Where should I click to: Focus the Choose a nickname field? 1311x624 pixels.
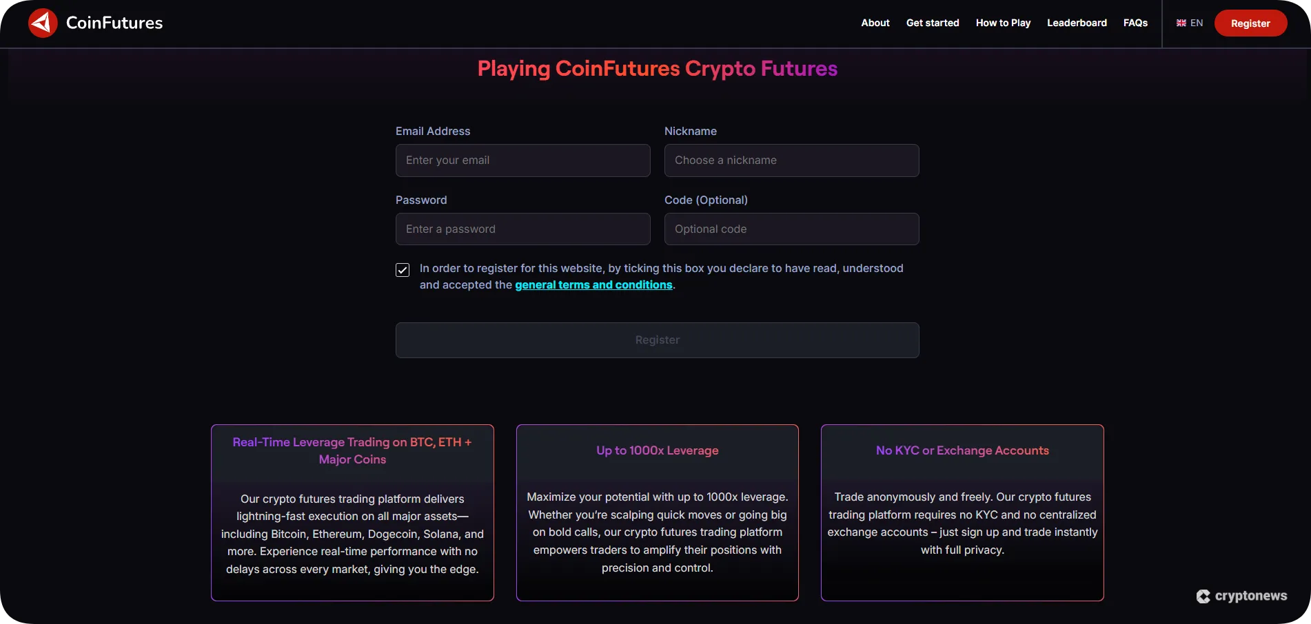tap(791, 160)
